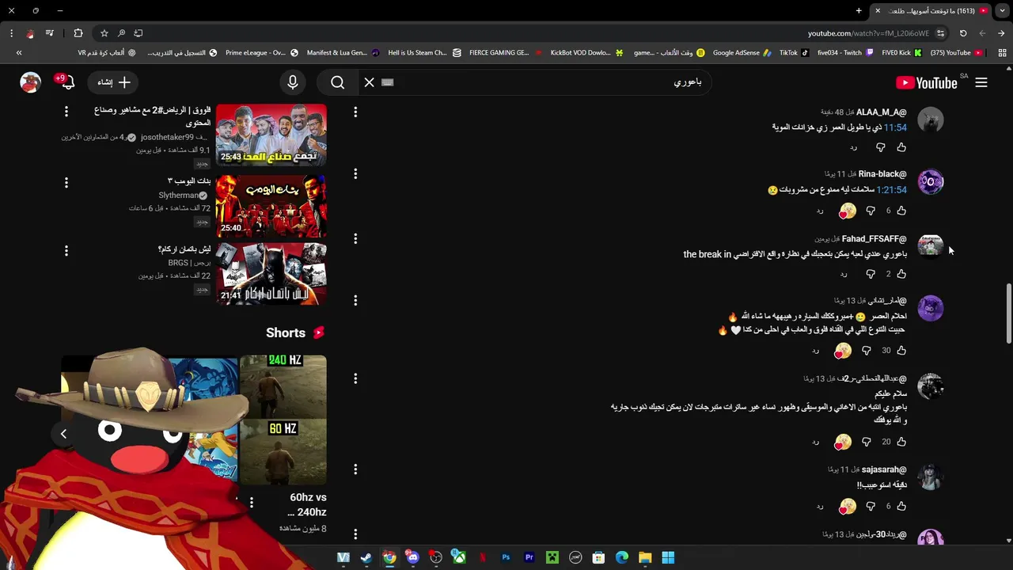
Task: Open the browser extensions puzzle icon
Action: (78, 33)
